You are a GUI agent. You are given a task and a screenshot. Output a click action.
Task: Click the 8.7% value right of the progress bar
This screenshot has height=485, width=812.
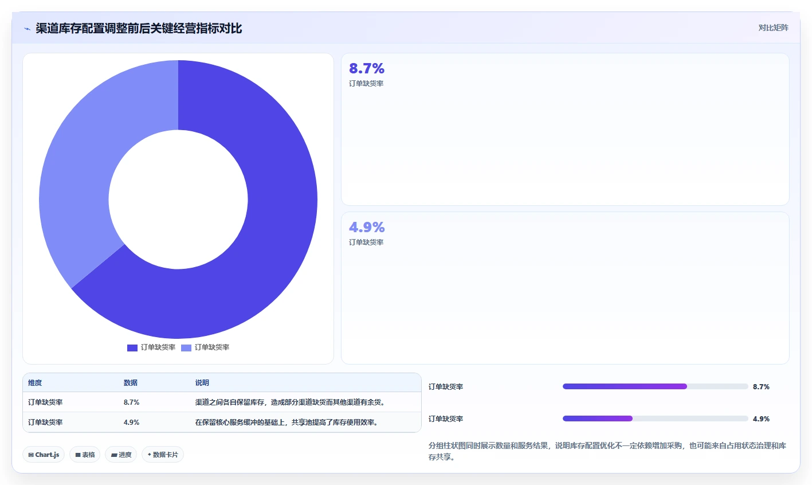click(761, 387)
